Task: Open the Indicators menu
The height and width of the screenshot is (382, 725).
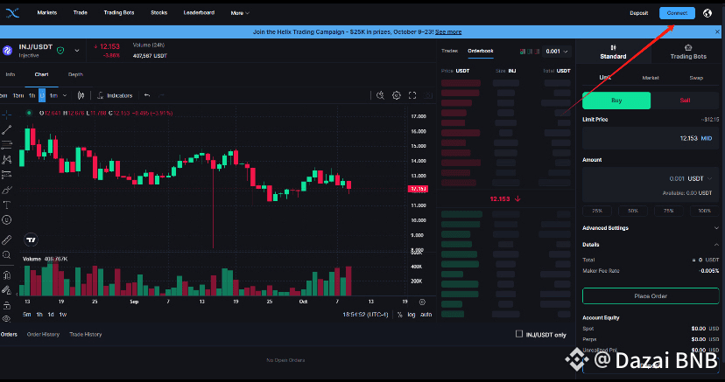Action: 115,95
